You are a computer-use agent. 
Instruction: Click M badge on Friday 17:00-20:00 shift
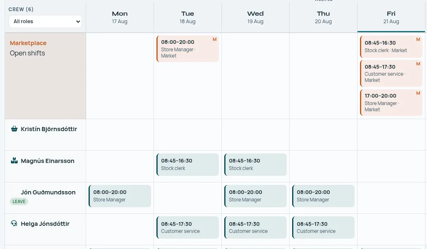418,93
